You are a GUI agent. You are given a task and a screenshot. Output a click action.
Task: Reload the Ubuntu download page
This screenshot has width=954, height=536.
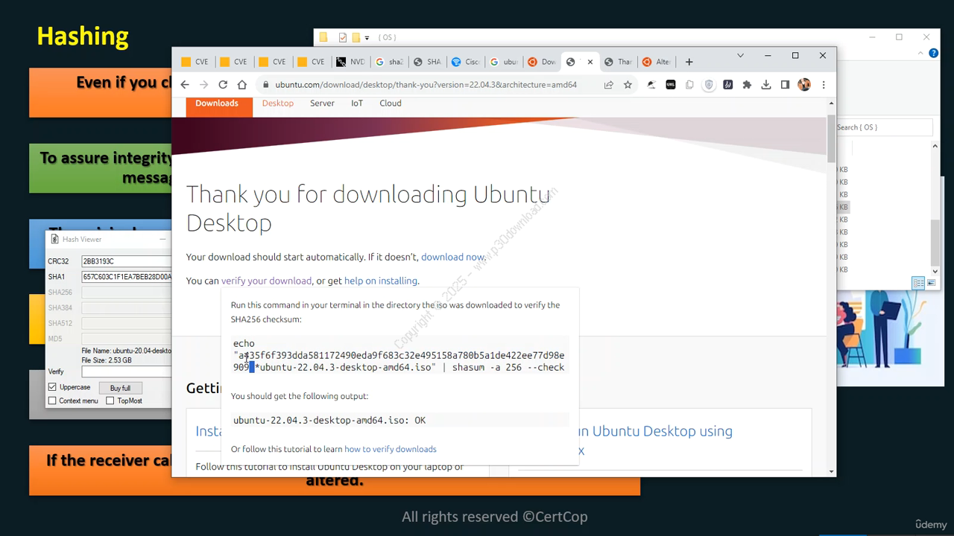tap(223, 85)
